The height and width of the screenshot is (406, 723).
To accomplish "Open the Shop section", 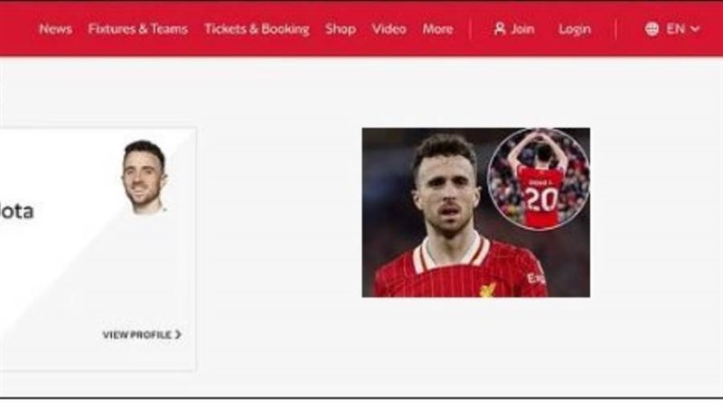I will click(341, 29).
